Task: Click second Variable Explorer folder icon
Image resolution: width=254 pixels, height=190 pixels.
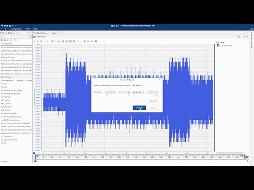Action: (x=5, y=40)
